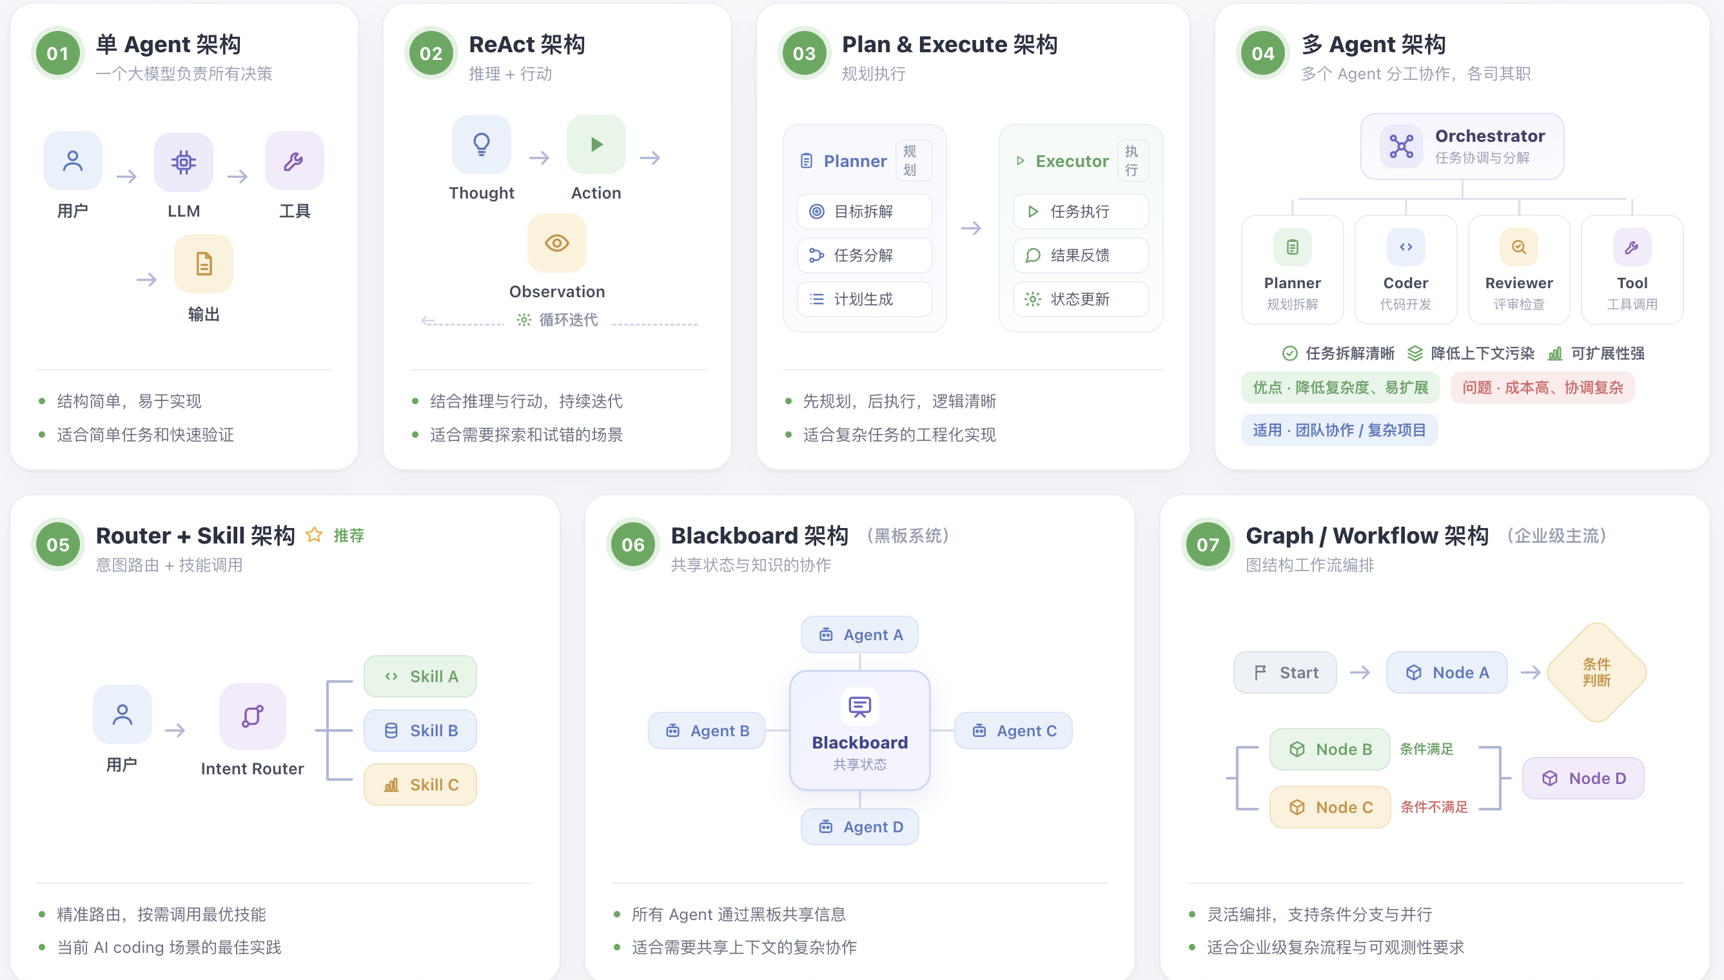The image size is (1724, 980).
Task: Click the Agent B node
Action: tap(707, 731)
